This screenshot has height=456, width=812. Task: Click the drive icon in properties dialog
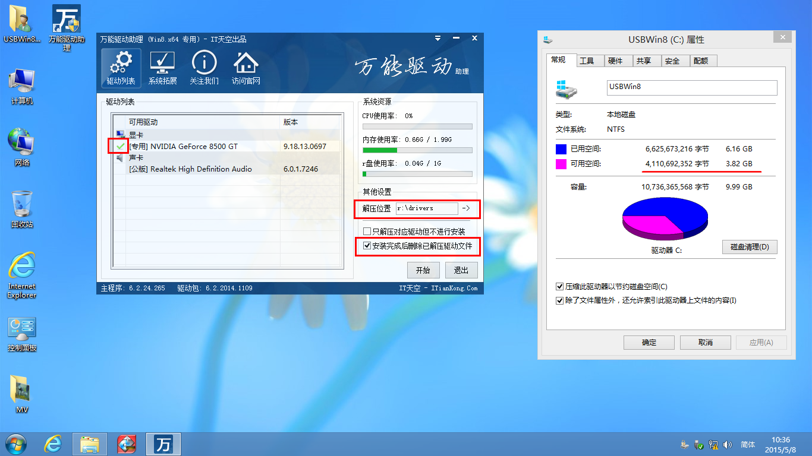point(566,88)
